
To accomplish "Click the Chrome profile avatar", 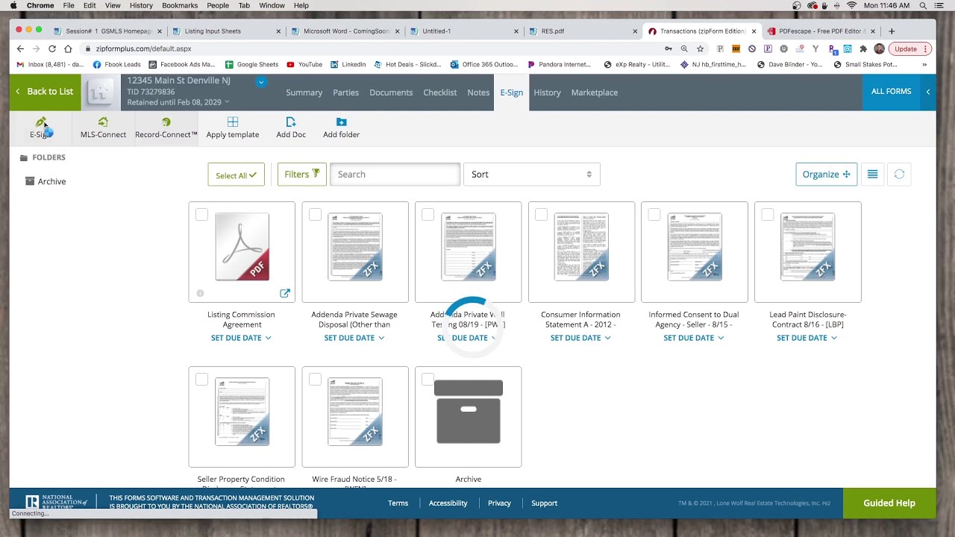I will (x=879, y=48).
